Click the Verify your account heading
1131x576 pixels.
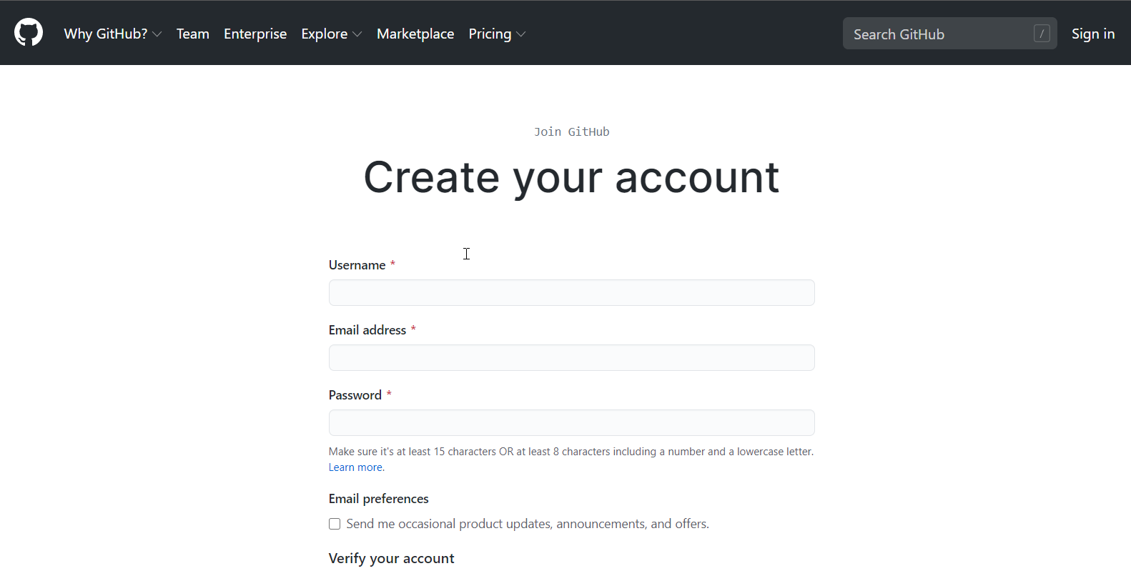click(x=391, y=559)
